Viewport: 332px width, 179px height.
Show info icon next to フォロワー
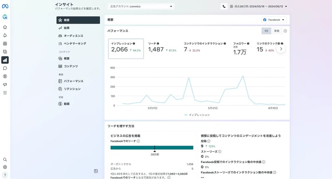click(x=248, y=43)
